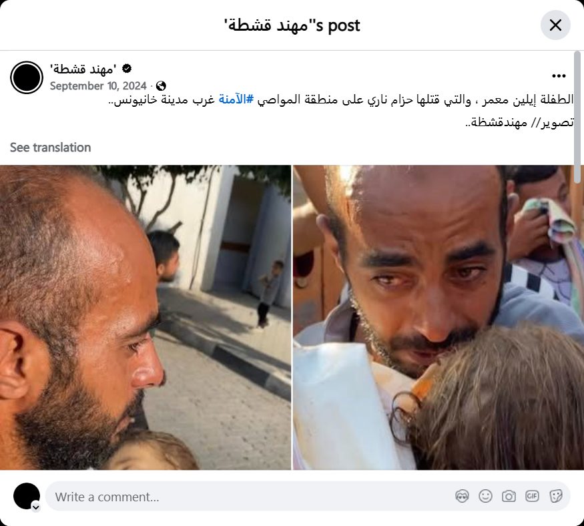Attach a photo using camera icon
Image resolution: width=584 pixels, height=526 pixels.
[x=509, y=496]
